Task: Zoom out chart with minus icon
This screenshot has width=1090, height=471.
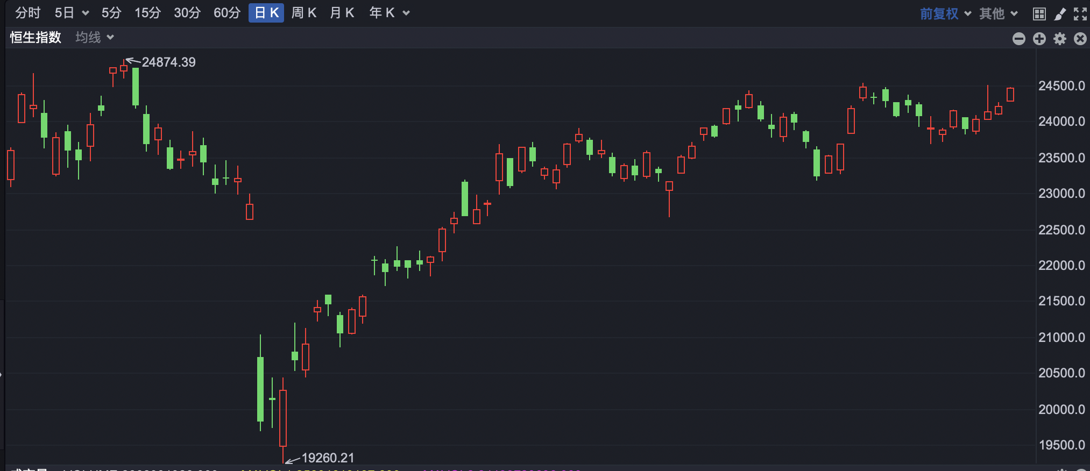Action: pos(1019,39)
